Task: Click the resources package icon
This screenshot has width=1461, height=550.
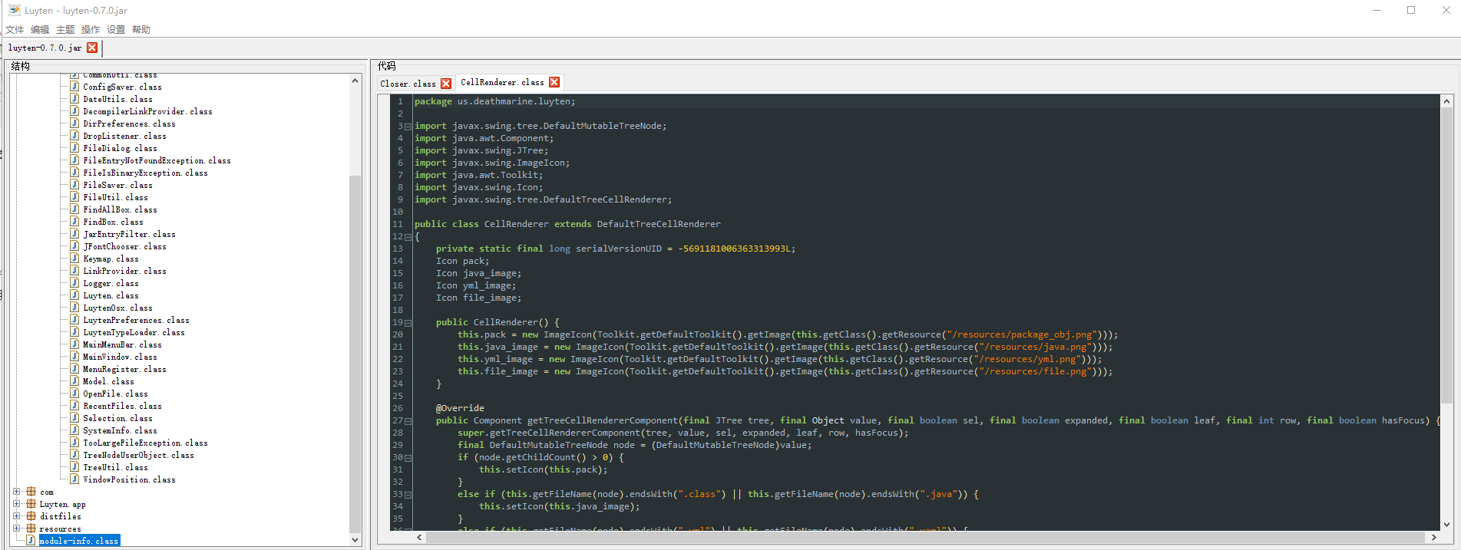Action: click(31, 529)
